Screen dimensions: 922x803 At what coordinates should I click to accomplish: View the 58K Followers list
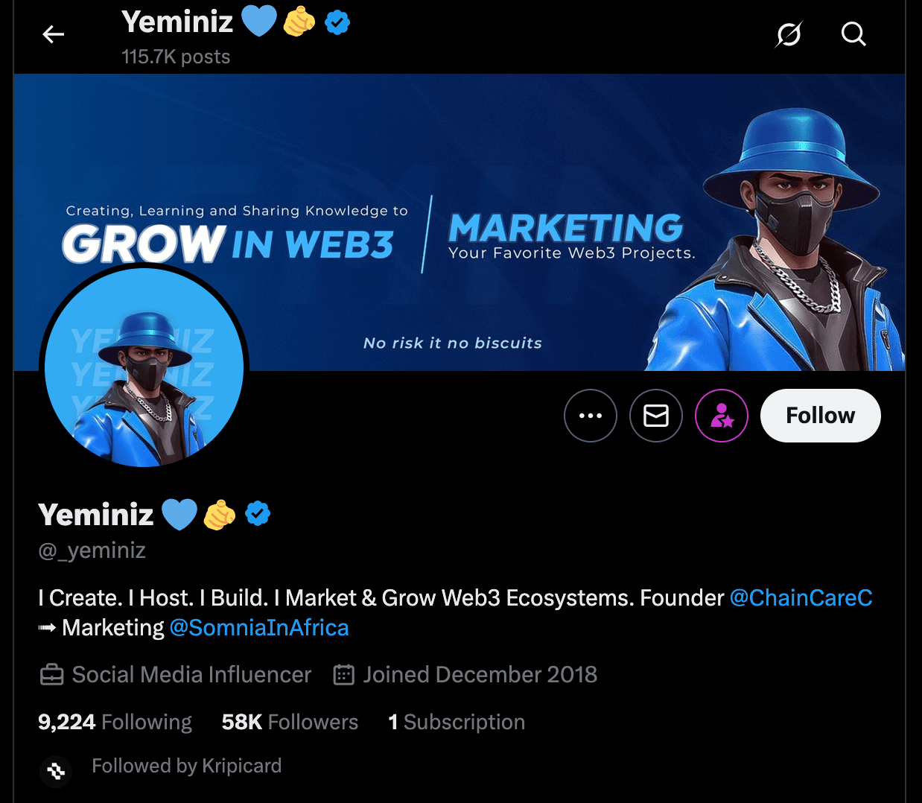pyautogui.click(x=289, y=721)
